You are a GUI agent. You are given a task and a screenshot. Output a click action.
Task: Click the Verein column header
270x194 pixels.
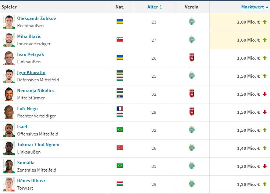[191, 7]
